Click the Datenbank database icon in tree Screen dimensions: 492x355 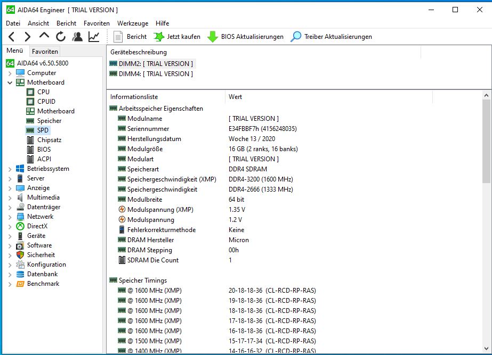[x=20, y=274]
